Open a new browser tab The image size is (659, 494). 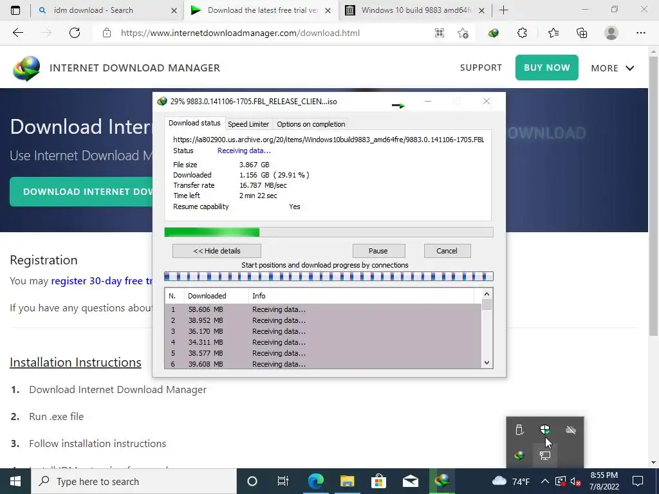(x=503, y=10)
